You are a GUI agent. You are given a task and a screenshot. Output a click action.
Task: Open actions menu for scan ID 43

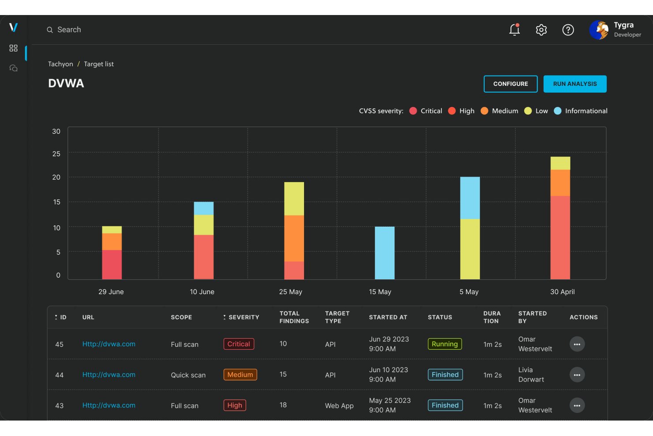(577, 405)
